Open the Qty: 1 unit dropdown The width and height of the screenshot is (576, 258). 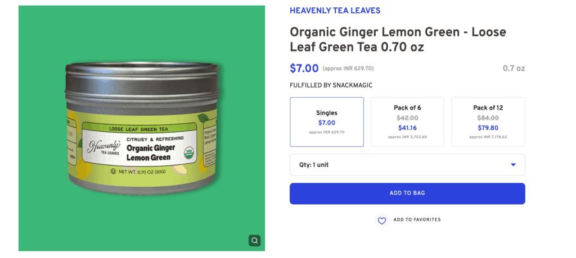click(x=407, y=165)
